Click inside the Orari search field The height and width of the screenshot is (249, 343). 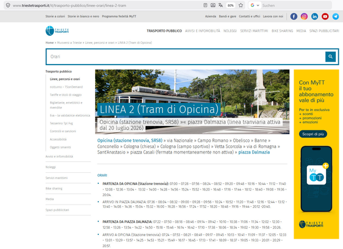186,57
